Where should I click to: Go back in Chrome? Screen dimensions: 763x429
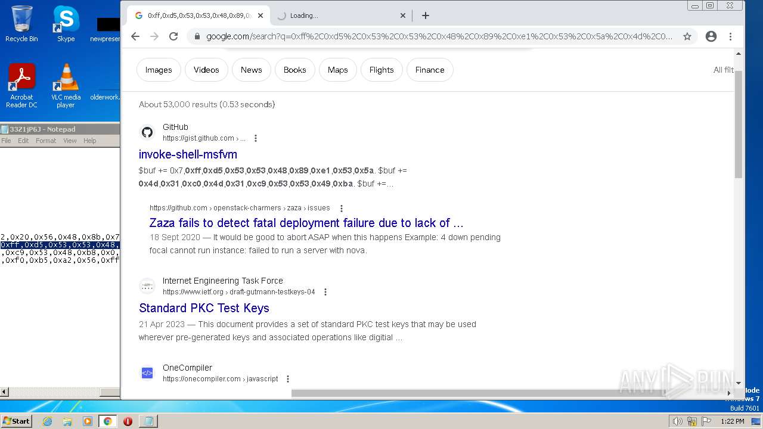tap(135, 36)
